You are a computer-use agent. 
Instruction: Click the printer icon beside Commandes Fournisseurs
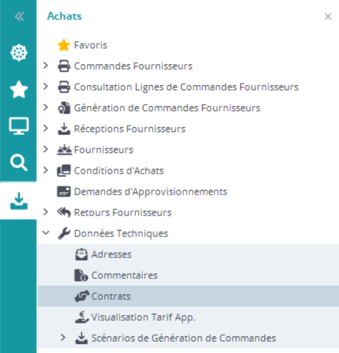click(64, 66)
